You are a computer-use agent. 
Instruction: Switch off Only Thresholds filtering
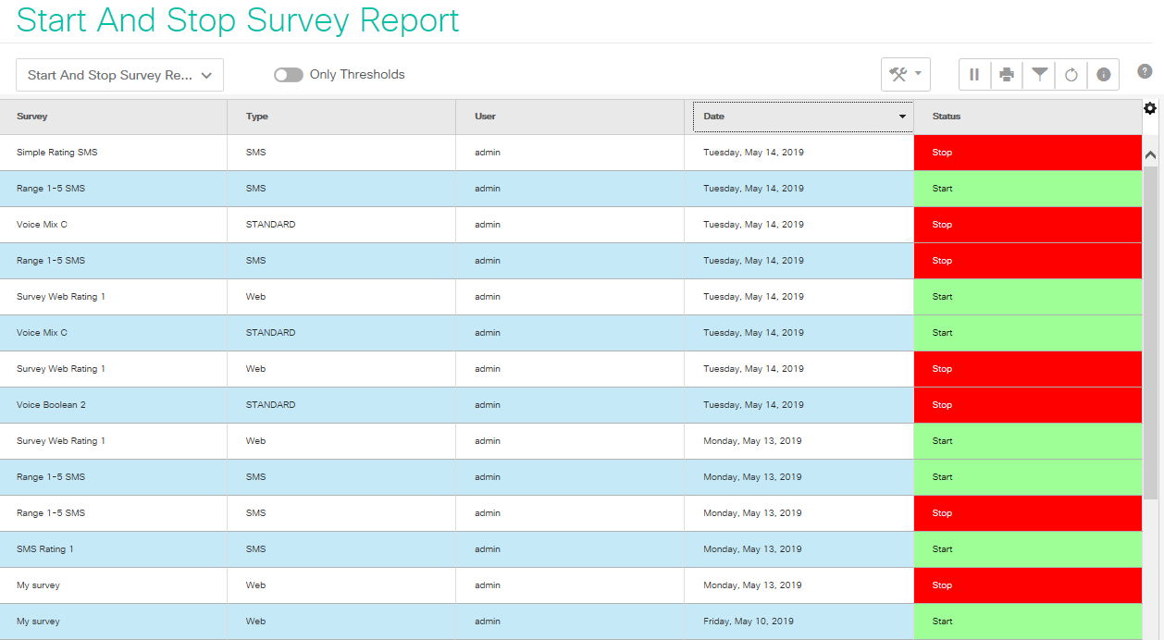click(x=289, y=74)
